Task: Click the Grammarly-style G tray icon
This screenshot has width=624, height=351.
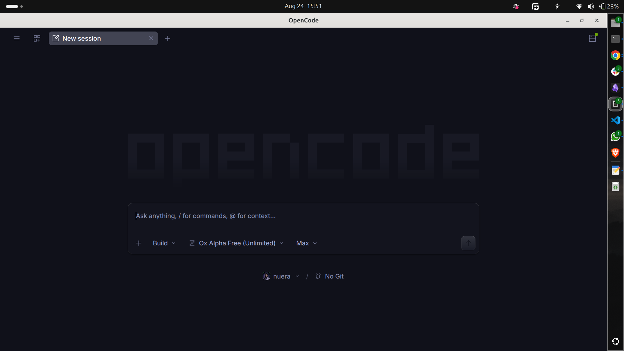Action: [x=536, y=6]
